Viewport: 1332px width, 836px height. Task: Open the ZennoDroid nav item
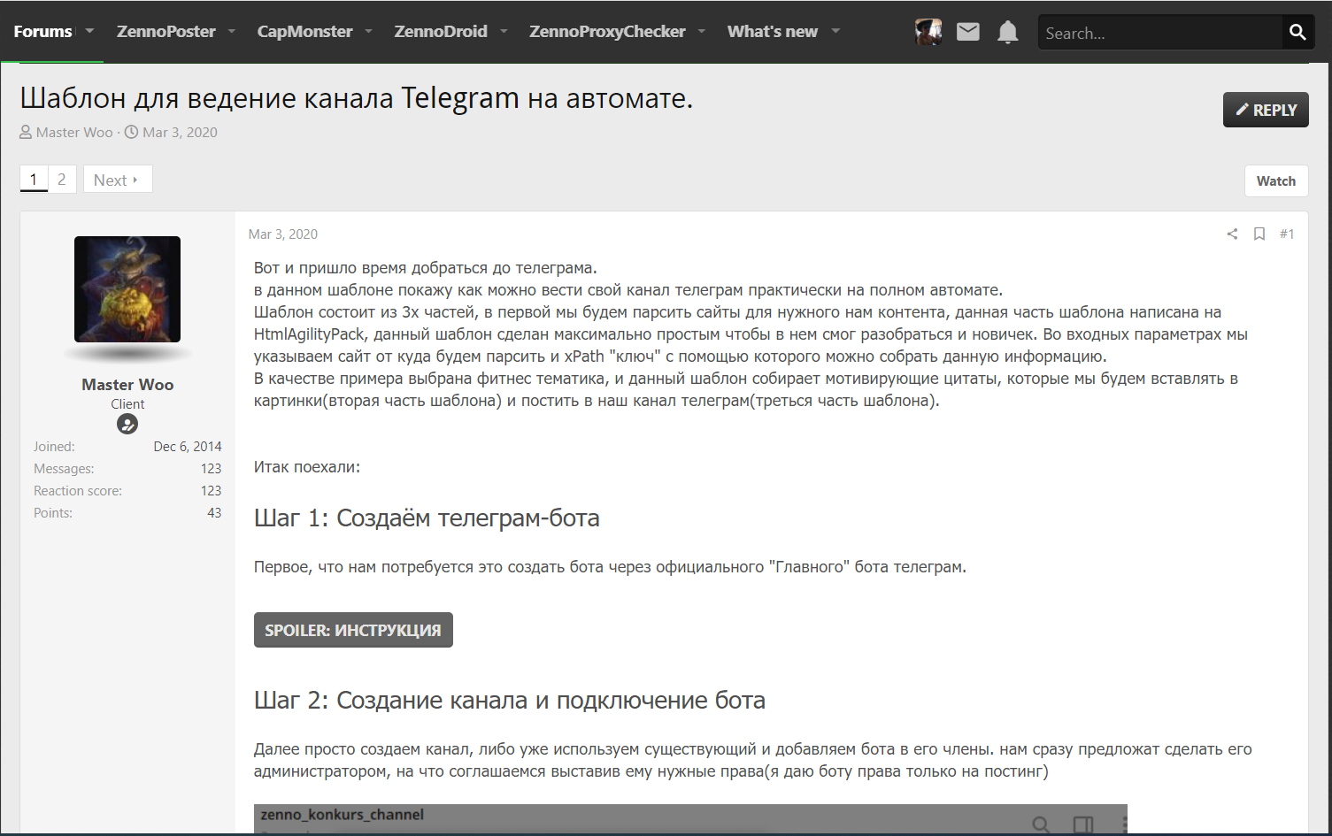tap(441, 31)
